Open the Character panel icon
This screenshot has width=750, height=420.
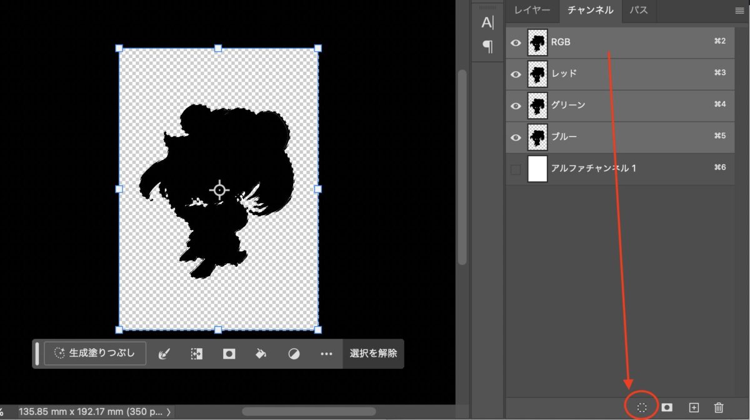pyautogui.click(x=487, y=22)
